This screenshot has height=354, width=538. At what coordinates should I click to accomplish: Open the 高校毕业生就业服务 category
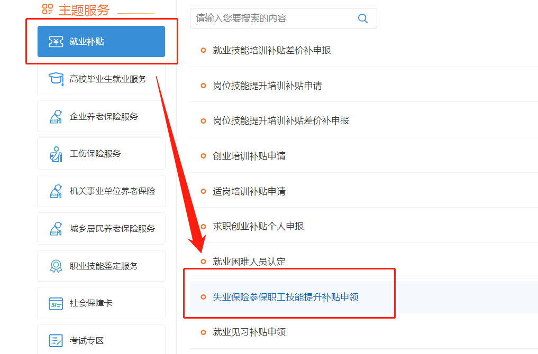pyautogui.click(x=101, y=79)
